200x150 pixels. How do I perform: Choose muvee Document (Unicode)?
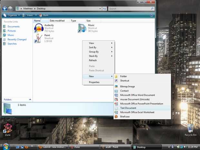point(142,99)
